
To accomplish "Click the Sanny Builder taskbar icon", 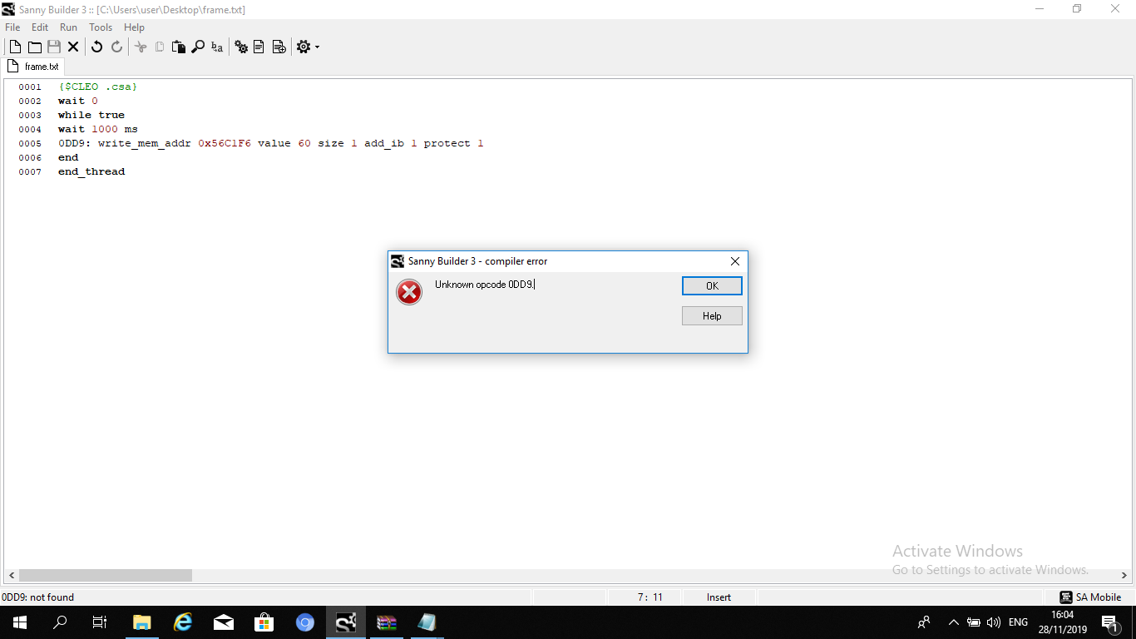I will pyautogui.click(x=346, y=622).
